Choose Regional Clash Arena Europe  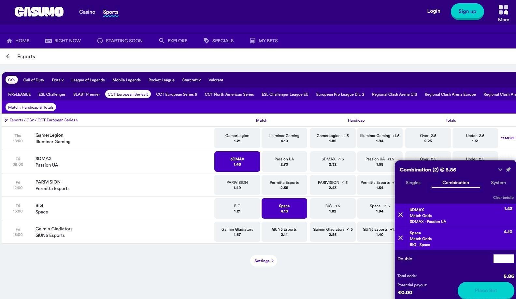click(450, 94)
